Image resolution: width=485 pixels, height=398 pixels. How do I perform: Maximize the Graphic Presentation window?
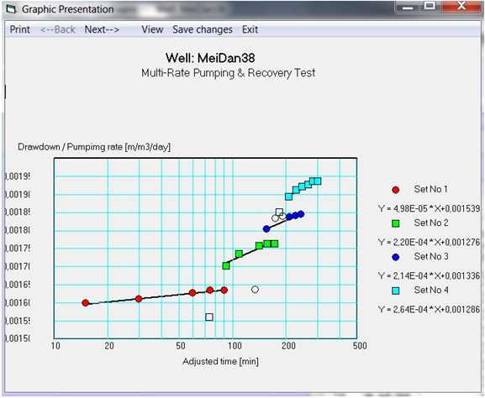[x=430, y=6]
